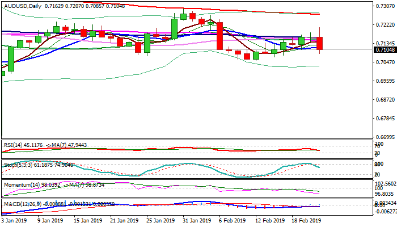Click the last red candle on the chart

point(320,43)
